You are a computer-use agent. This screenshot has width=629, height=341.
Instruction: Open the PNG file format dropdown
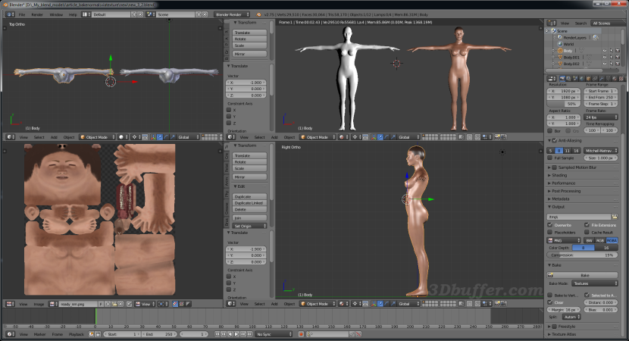[565, 240]
